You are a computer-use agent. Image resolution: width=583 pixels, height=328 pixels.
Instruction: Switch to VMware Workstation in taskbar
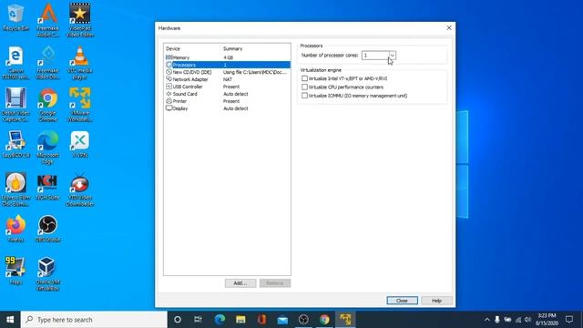(x=345, y=320)
